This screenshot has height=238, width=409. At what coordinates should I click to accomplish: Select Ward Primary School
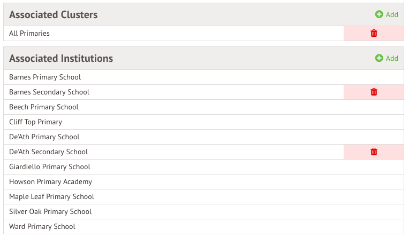(x=42, y=227)
